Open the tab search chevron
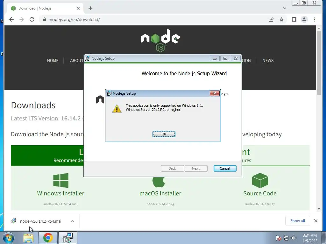The height and width of the screenshot is (244, 326). point(284,8)
